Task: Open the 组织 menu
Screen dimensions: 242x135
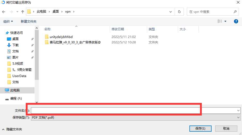Action: [8, 21]
